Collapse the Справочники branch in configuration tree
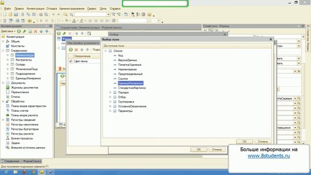311x175 pixels. coord(3,51)
